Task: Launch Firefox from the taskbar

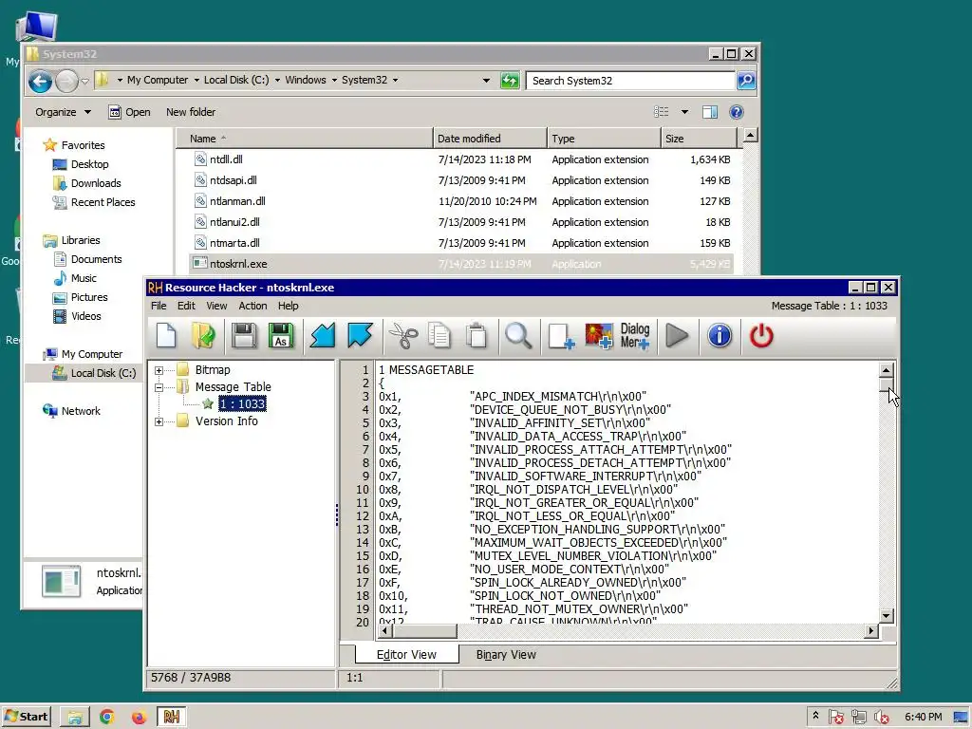Action: (139, 718)
